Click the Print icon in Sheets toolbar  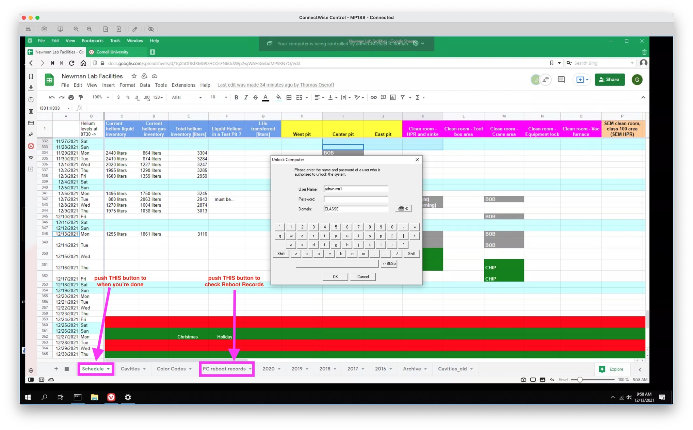[x=71, y=97]
